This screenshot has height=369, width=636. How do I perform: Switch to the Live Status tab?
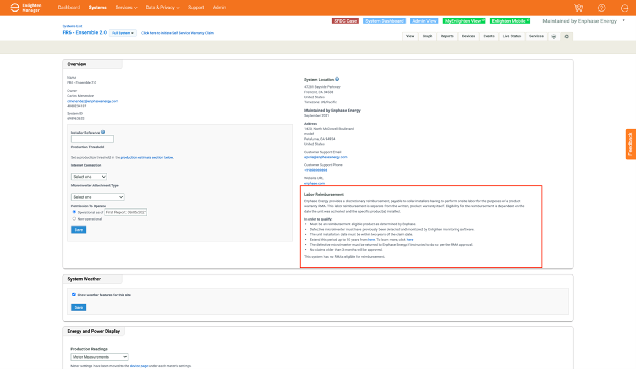[512, 36]
